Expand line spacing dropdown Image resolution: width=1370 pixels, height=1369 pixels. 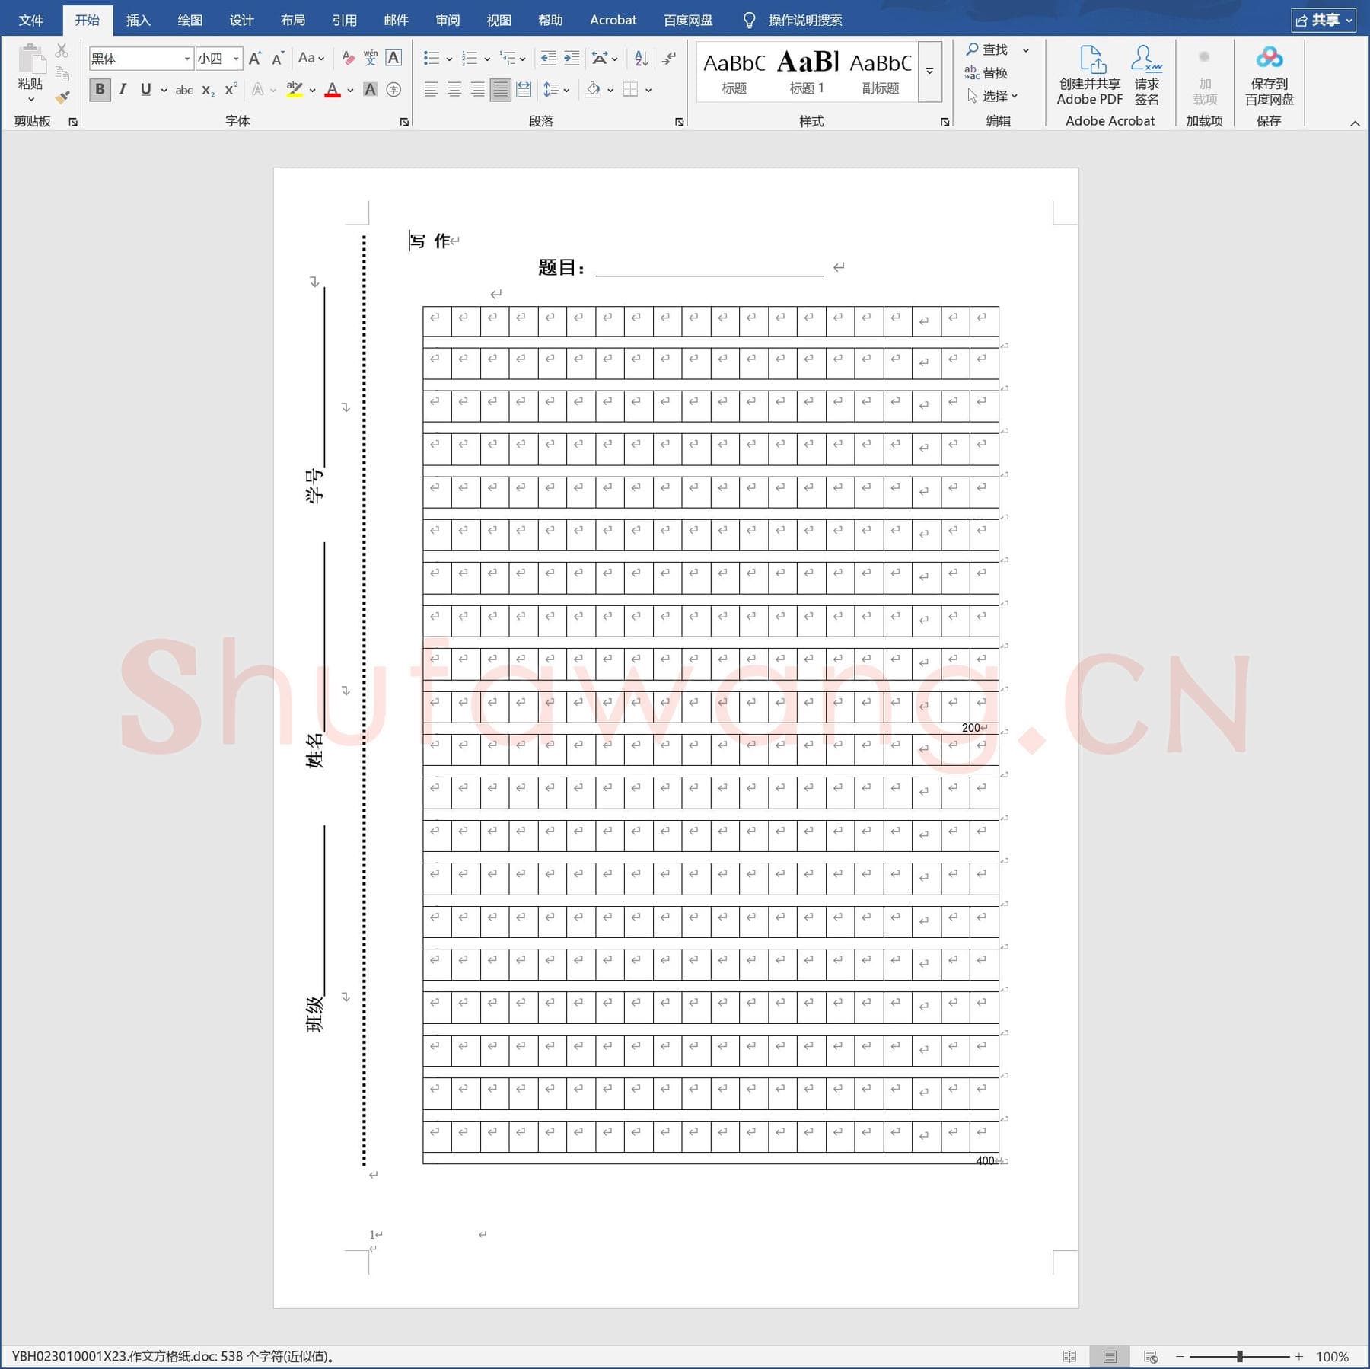(x=566, y=91)
